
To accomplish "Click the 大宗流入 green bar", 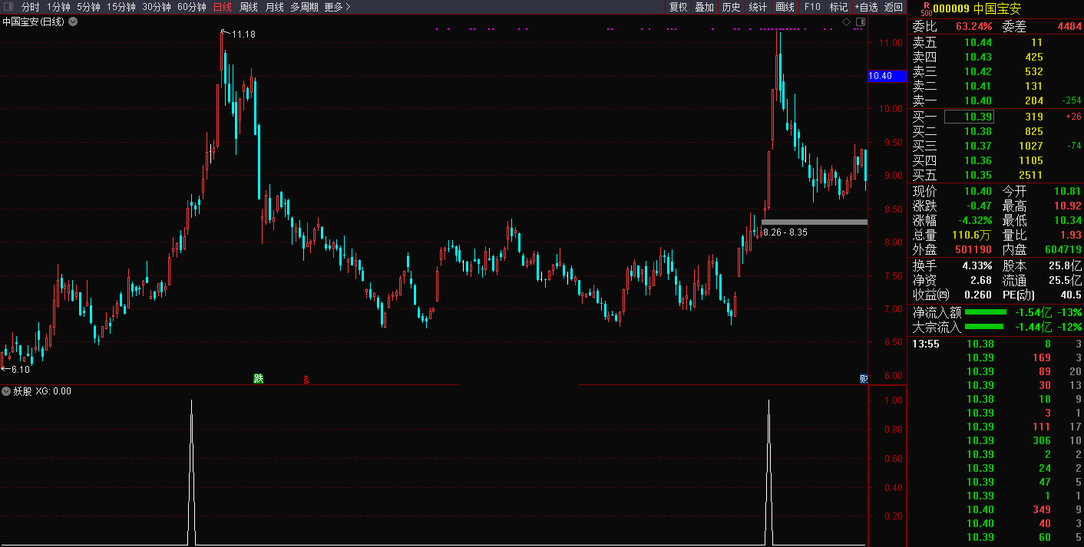I will (985, 327).
